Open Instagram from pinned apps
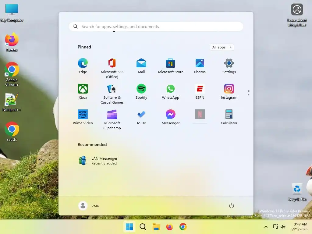This screenshot has height=234, width=312. pyautogui.click(x=229, y=91)
